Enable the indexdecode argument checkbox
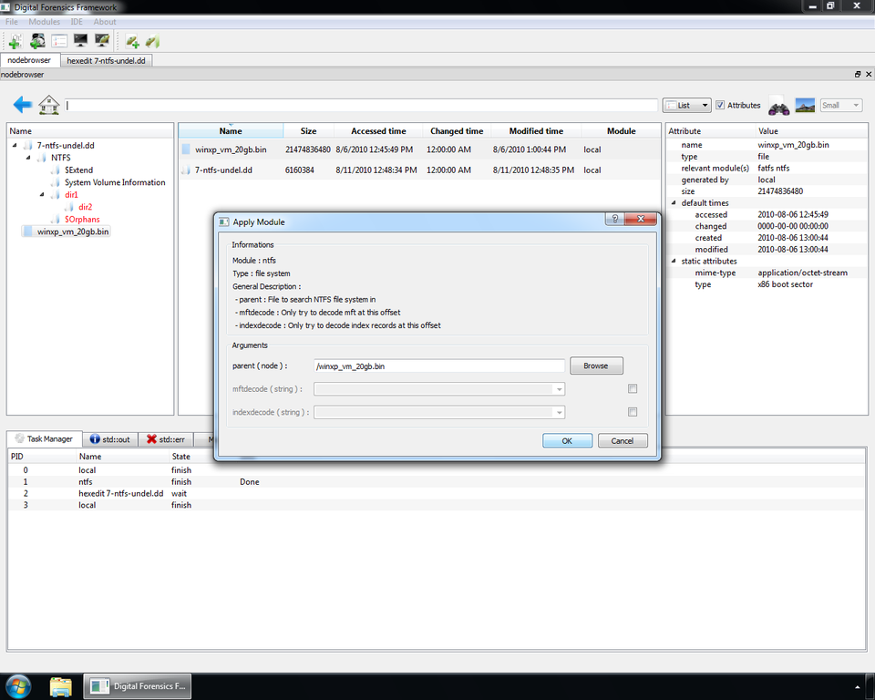This screenshot has width=875, height=700. click(633, 412)
